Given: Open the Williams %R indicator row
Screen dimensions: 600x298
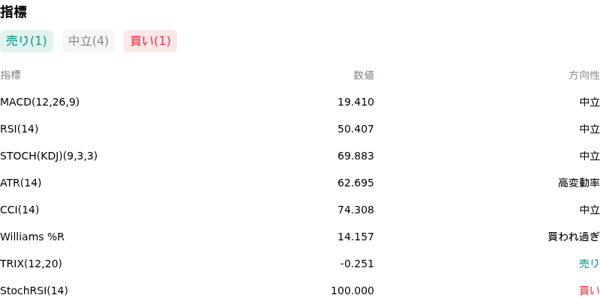Looking at the screenshot, I should point(300,237).
